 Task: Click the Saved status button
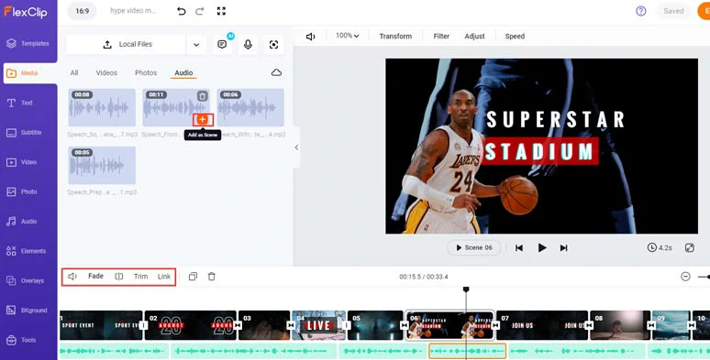(673, 11)
